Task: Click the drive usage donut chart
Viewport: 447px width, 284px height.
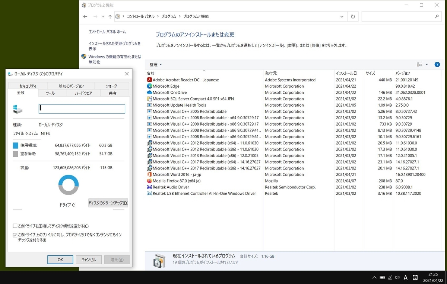Action: [69, 185]
